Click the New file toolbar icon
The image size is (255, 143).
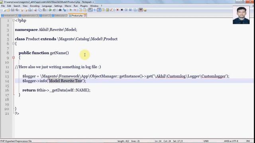[4, 10]
